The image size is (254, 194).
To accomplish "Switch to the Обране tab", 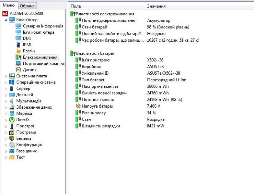I will click(27, 6).
